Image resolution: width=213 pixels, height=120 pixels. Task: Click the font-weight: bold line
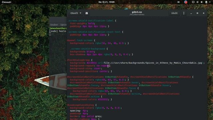pyautogui.click(x=83, y=23)
